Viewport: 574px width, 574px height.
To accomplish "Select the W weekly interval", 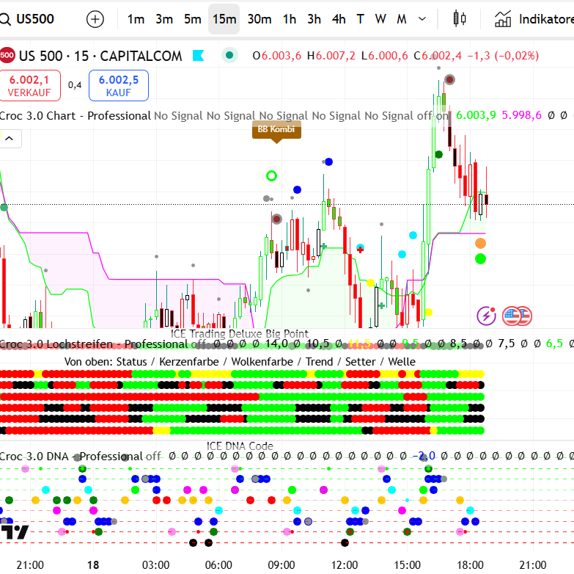I will click(380, 19).
